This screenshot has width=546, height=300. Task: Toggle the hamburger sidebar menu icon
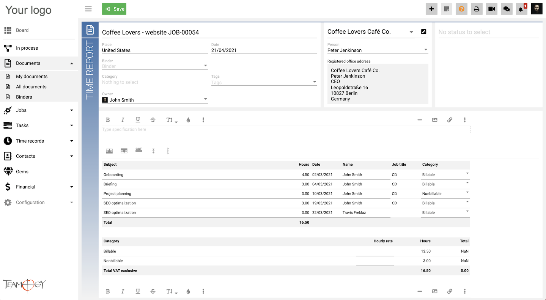pos(88,9)
